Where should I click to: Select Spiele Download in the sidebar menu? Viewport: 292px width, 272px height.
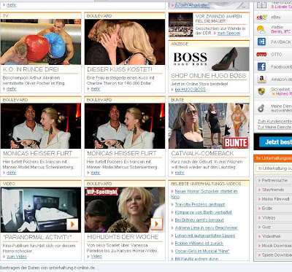click(277, 254)
